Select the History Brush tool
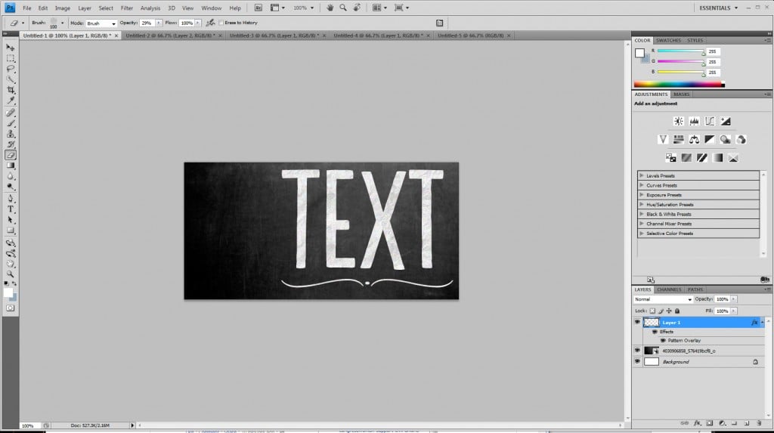Image resolution: width=774 pixels, height=433 pixels. click(x=11, y=144)
